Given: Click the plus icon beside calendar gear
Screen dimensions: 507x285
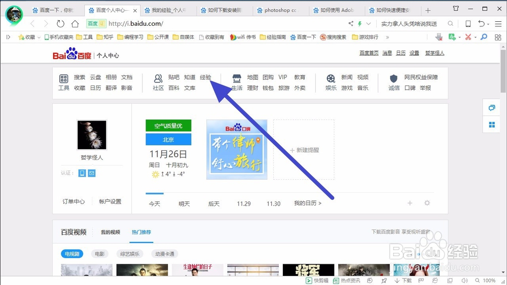Looking at the screenshot, I should (x=410, y=203).
